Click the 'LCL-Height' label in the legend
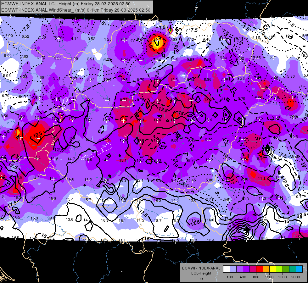This screenshot has width=308, height=283. click(x=201, y=273)
